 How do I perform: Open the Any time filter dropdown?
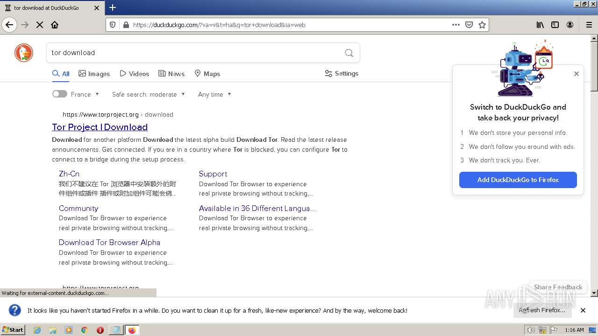pyautogui.click(x=214, y=94)
